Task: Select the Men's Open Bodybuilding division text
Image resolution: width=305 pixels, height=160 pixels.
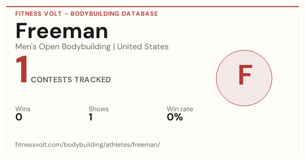Action: tap(63, 47)
